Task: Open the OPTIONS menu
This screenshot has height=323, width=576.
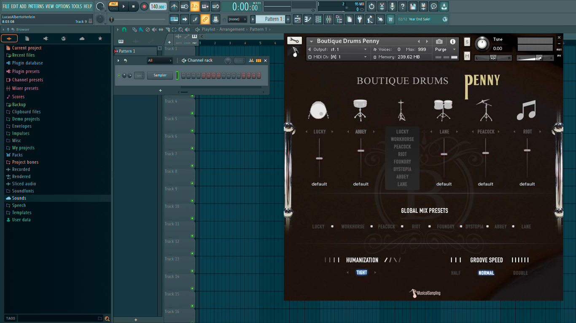Action: 63,6
